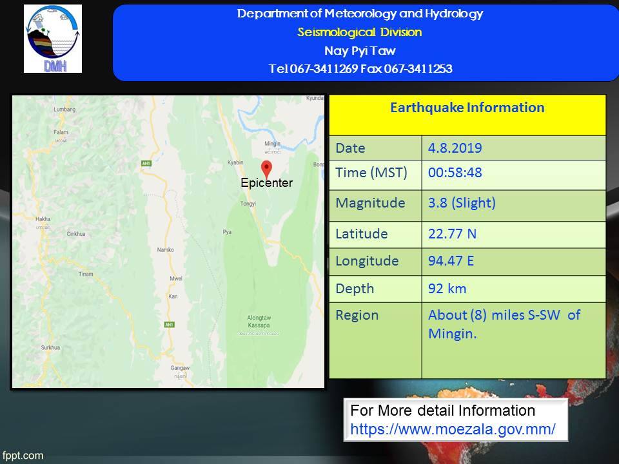Screen dimensions: 619x464
Task: Click Seismological Division heading
Action: [x=360, y=32]
